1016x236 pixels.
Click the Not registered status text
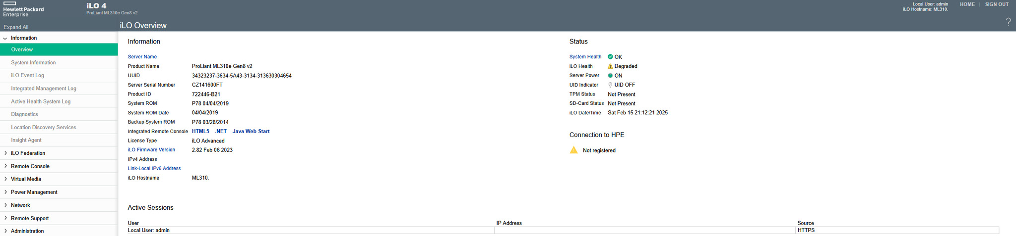click(x=599, y=150)
